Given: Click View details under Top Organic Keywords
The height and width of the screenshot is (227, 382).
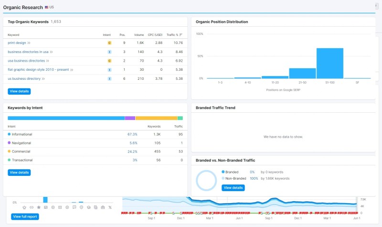Looking at the screenshot, I should click(19, 91).
